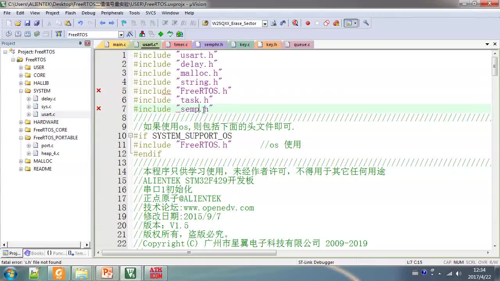Undo the last edit
Viewport: 500px width, 281px height.
(x=80, y=23)
